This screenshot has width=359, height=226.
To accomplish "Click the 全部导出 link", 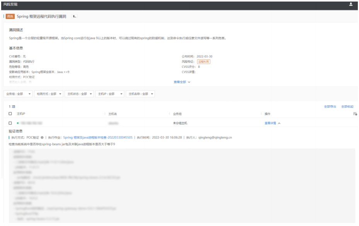I will coord(330,107).
